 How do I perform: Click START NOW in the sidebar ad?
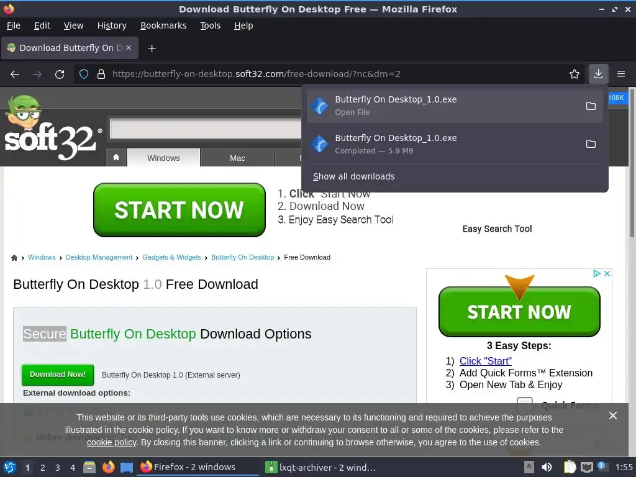click(519, 312)
